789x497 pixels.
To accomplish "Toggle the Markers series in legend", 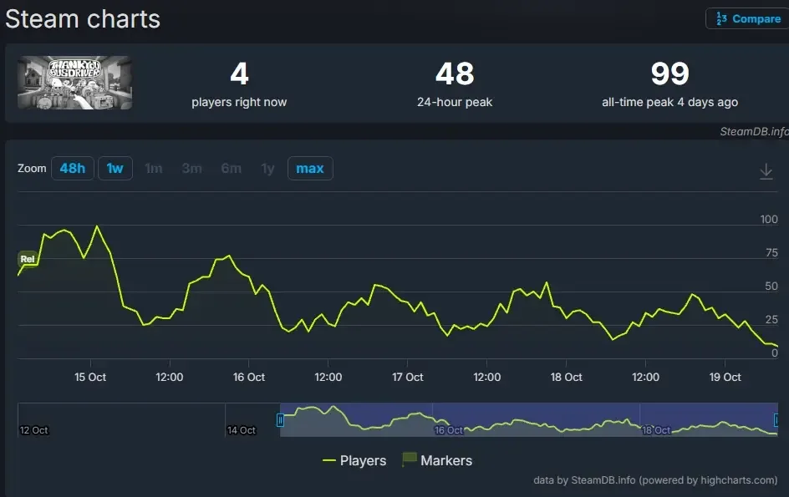I will pos(437,460).
